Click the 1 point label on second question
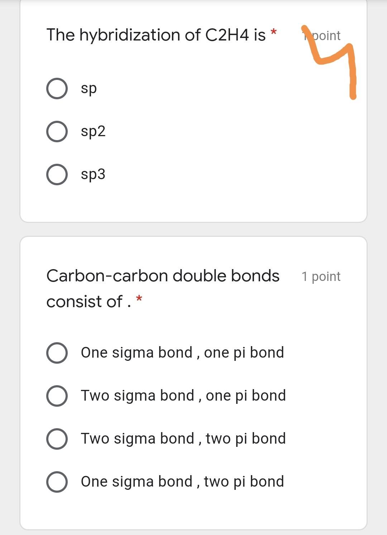This screenshot has height=535, width=387. pos(321,276)
